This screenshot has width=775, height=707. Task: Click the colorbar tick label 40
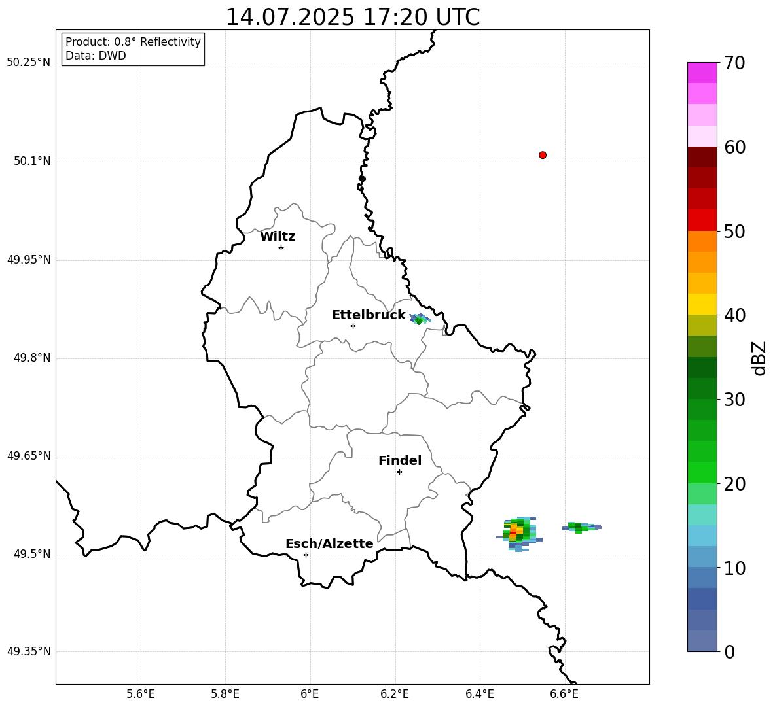(x=734, y=315)
